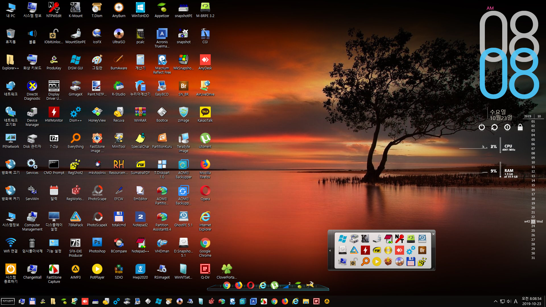Open Photoshop desktop shortcut

(x=97, y=245)
